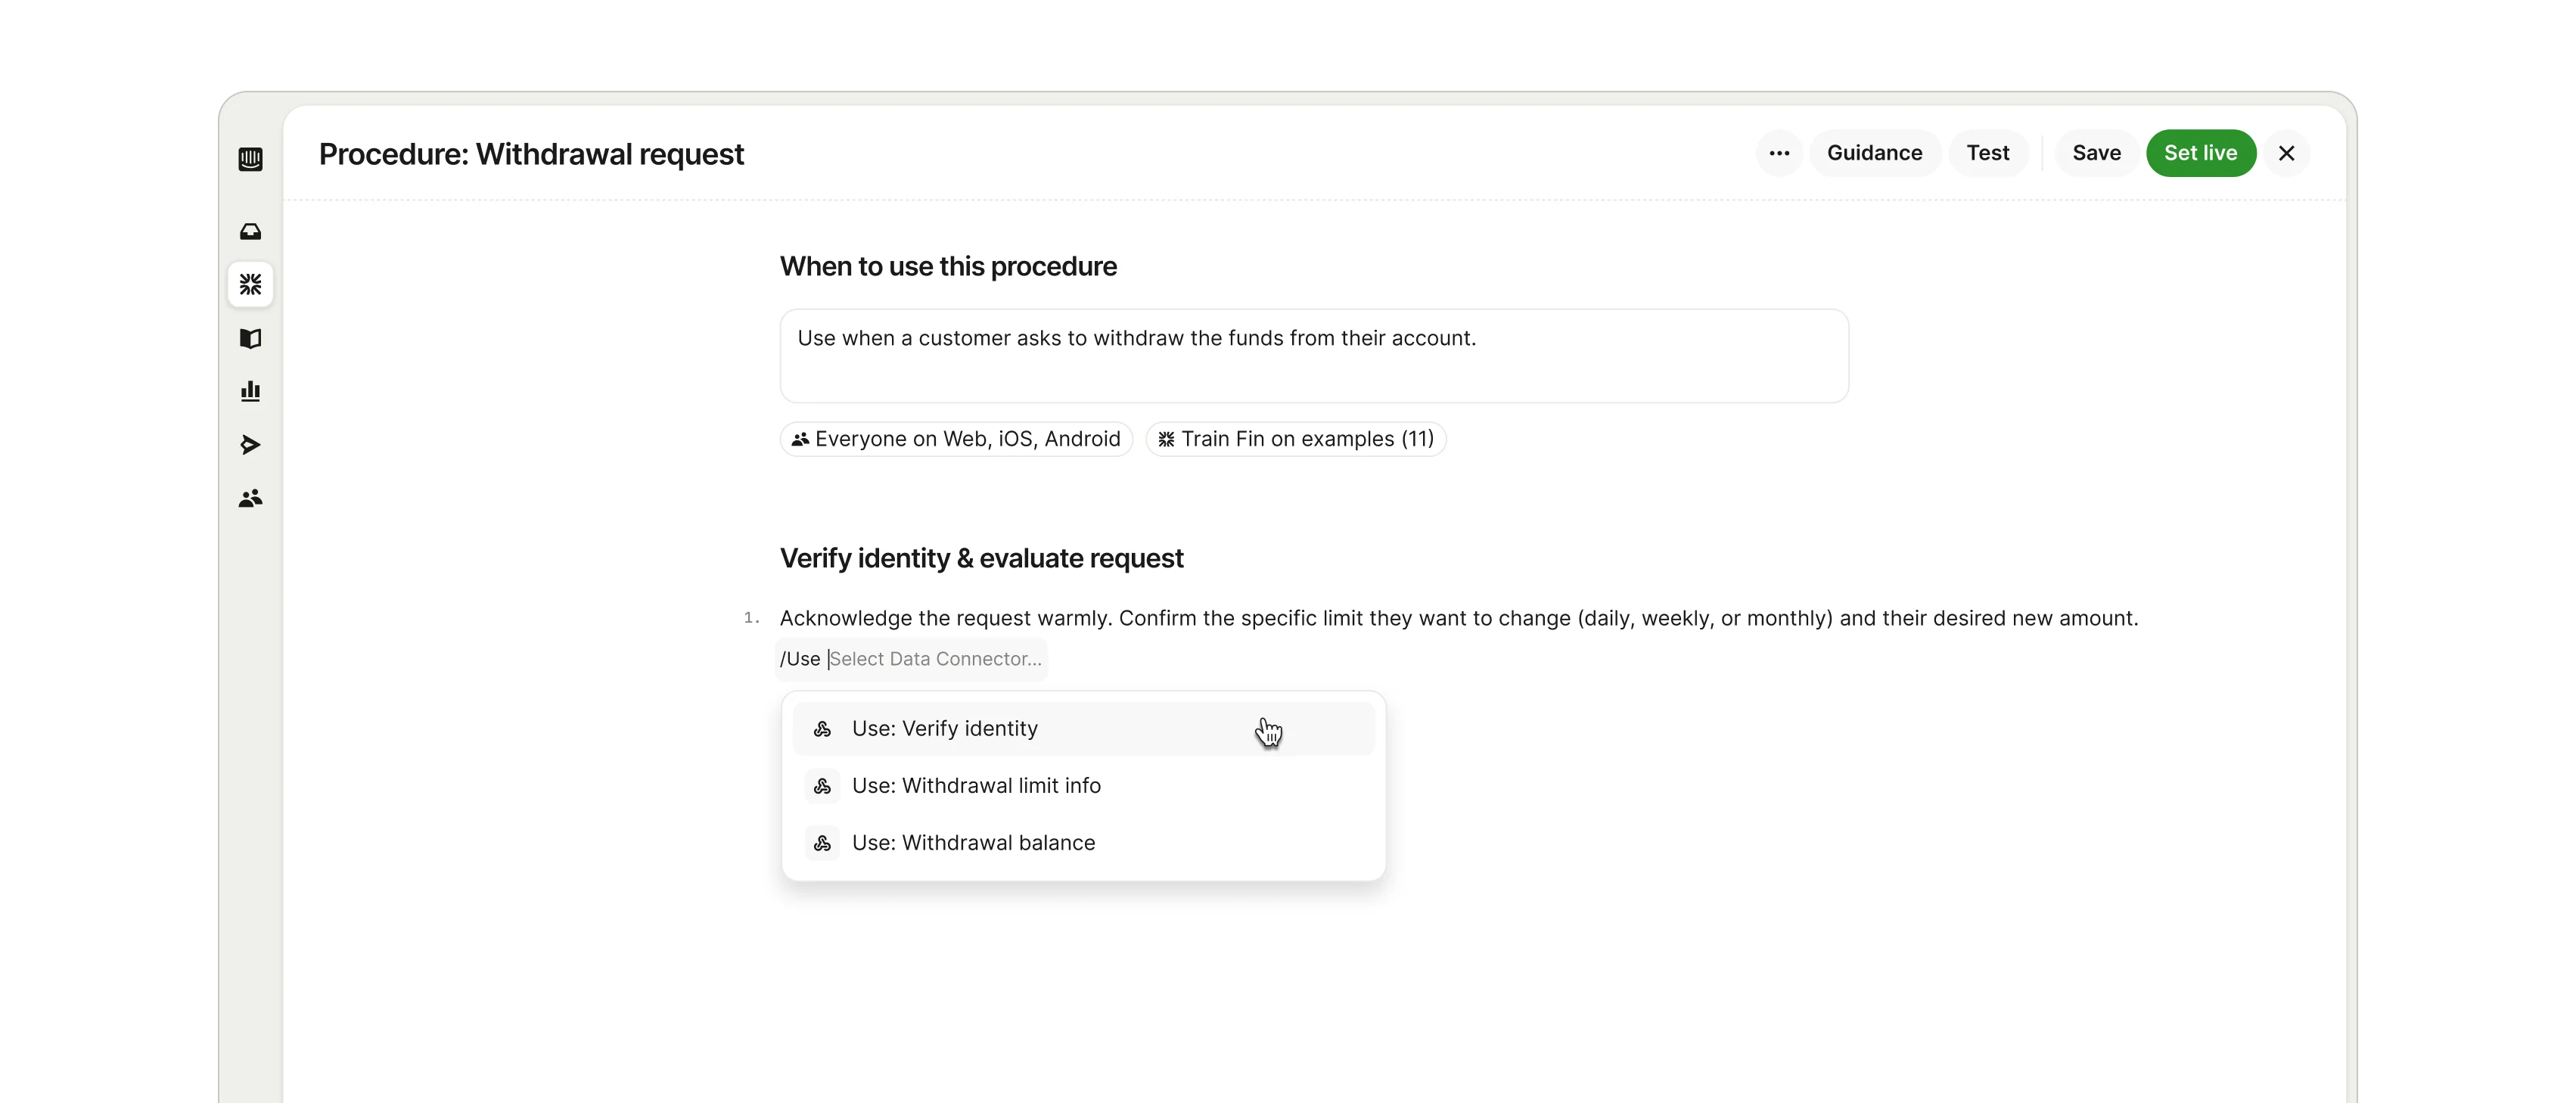Switch to Test mode

tap(1988, 153)
